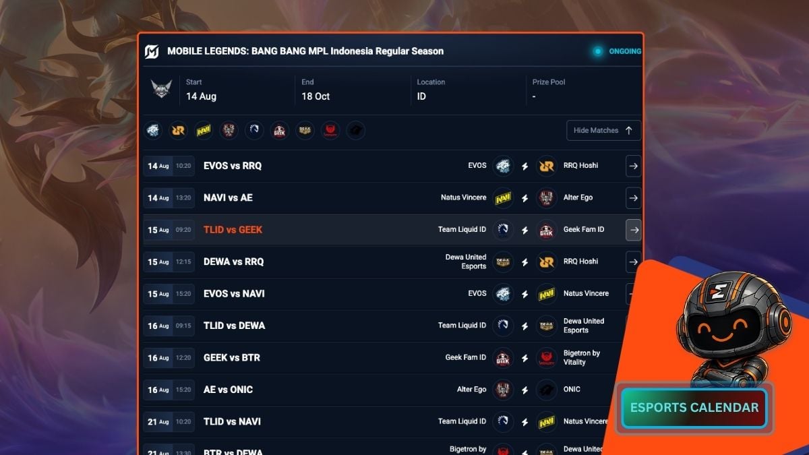Filter matches by Dewa United logo
The height and width of the screenshot is (455, 809).
click(305, 130)
